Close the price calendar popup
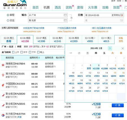The image size is (127, 120). 122,48
